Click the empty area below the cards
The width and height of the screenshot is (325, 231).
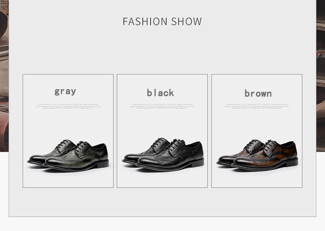click(162, 202)
